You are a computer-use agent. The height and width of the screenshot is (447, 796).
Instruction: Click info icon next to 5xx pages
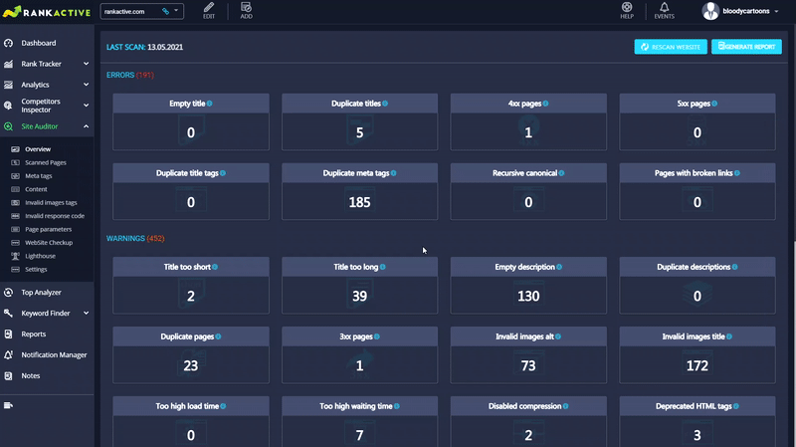coord(714,104)
